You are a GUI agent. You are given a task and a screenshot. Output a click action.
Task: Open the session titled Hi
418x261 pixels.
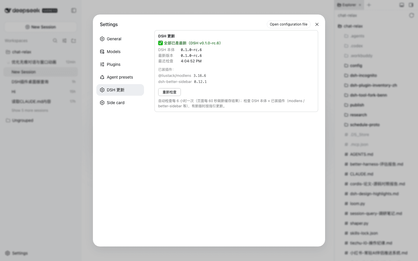(41, 92)
